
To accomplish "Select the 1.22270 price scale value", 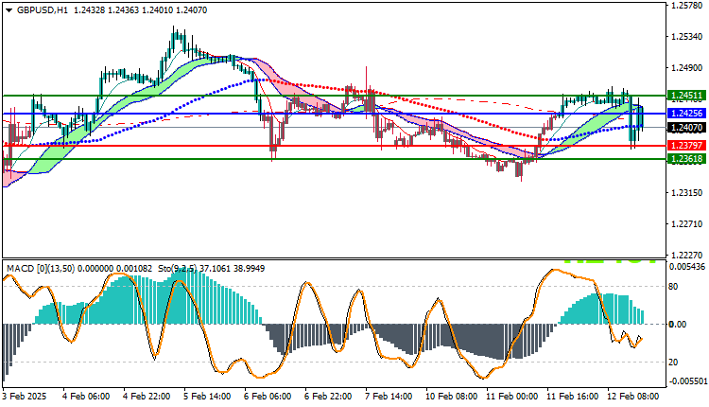I will [x=687, y=255].
